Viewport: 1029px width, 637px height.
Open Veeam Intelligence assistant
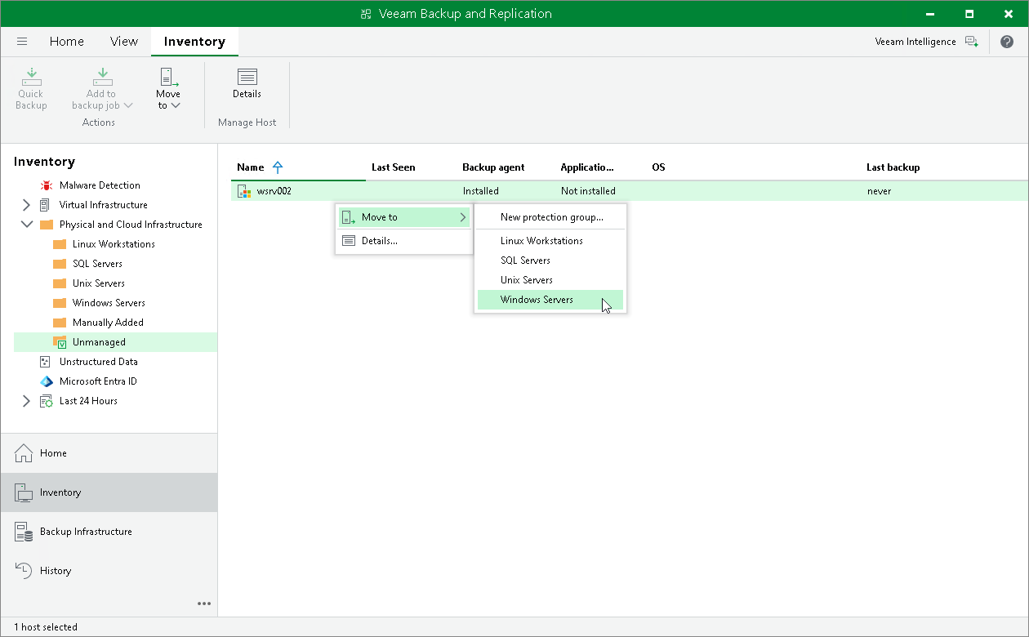point(926,42)
